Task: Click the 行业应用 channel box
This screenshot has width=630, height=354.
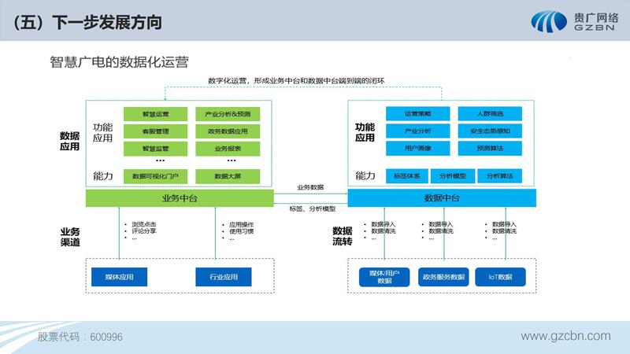Action: [x=223, y=277]
